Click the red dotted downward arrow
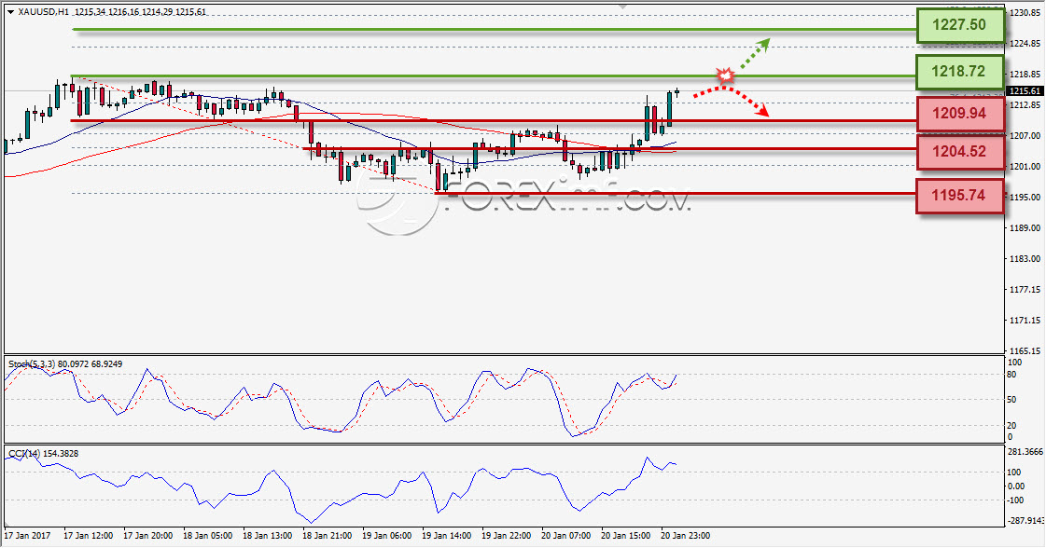Screen dimensions: 1046x548 pos(731,101)
